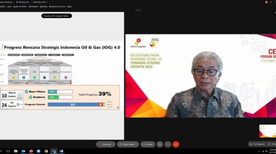
Task: Open the Share menu in menu bar
Action: (3, 6)
